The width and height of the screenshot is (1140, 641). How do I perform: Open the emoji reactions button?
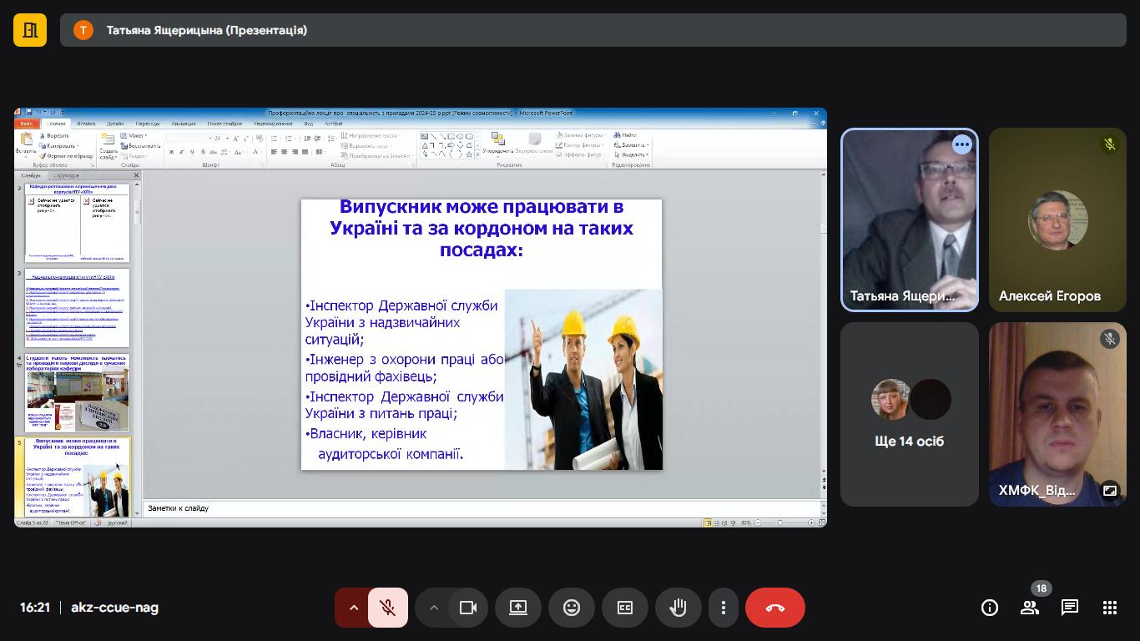click(x=572, y=608)
